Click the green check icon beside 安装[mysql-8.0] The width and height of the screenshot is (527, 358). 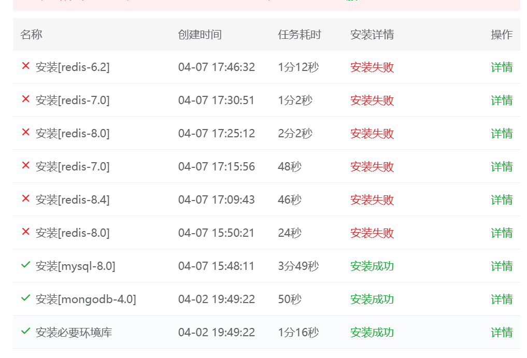25,265
